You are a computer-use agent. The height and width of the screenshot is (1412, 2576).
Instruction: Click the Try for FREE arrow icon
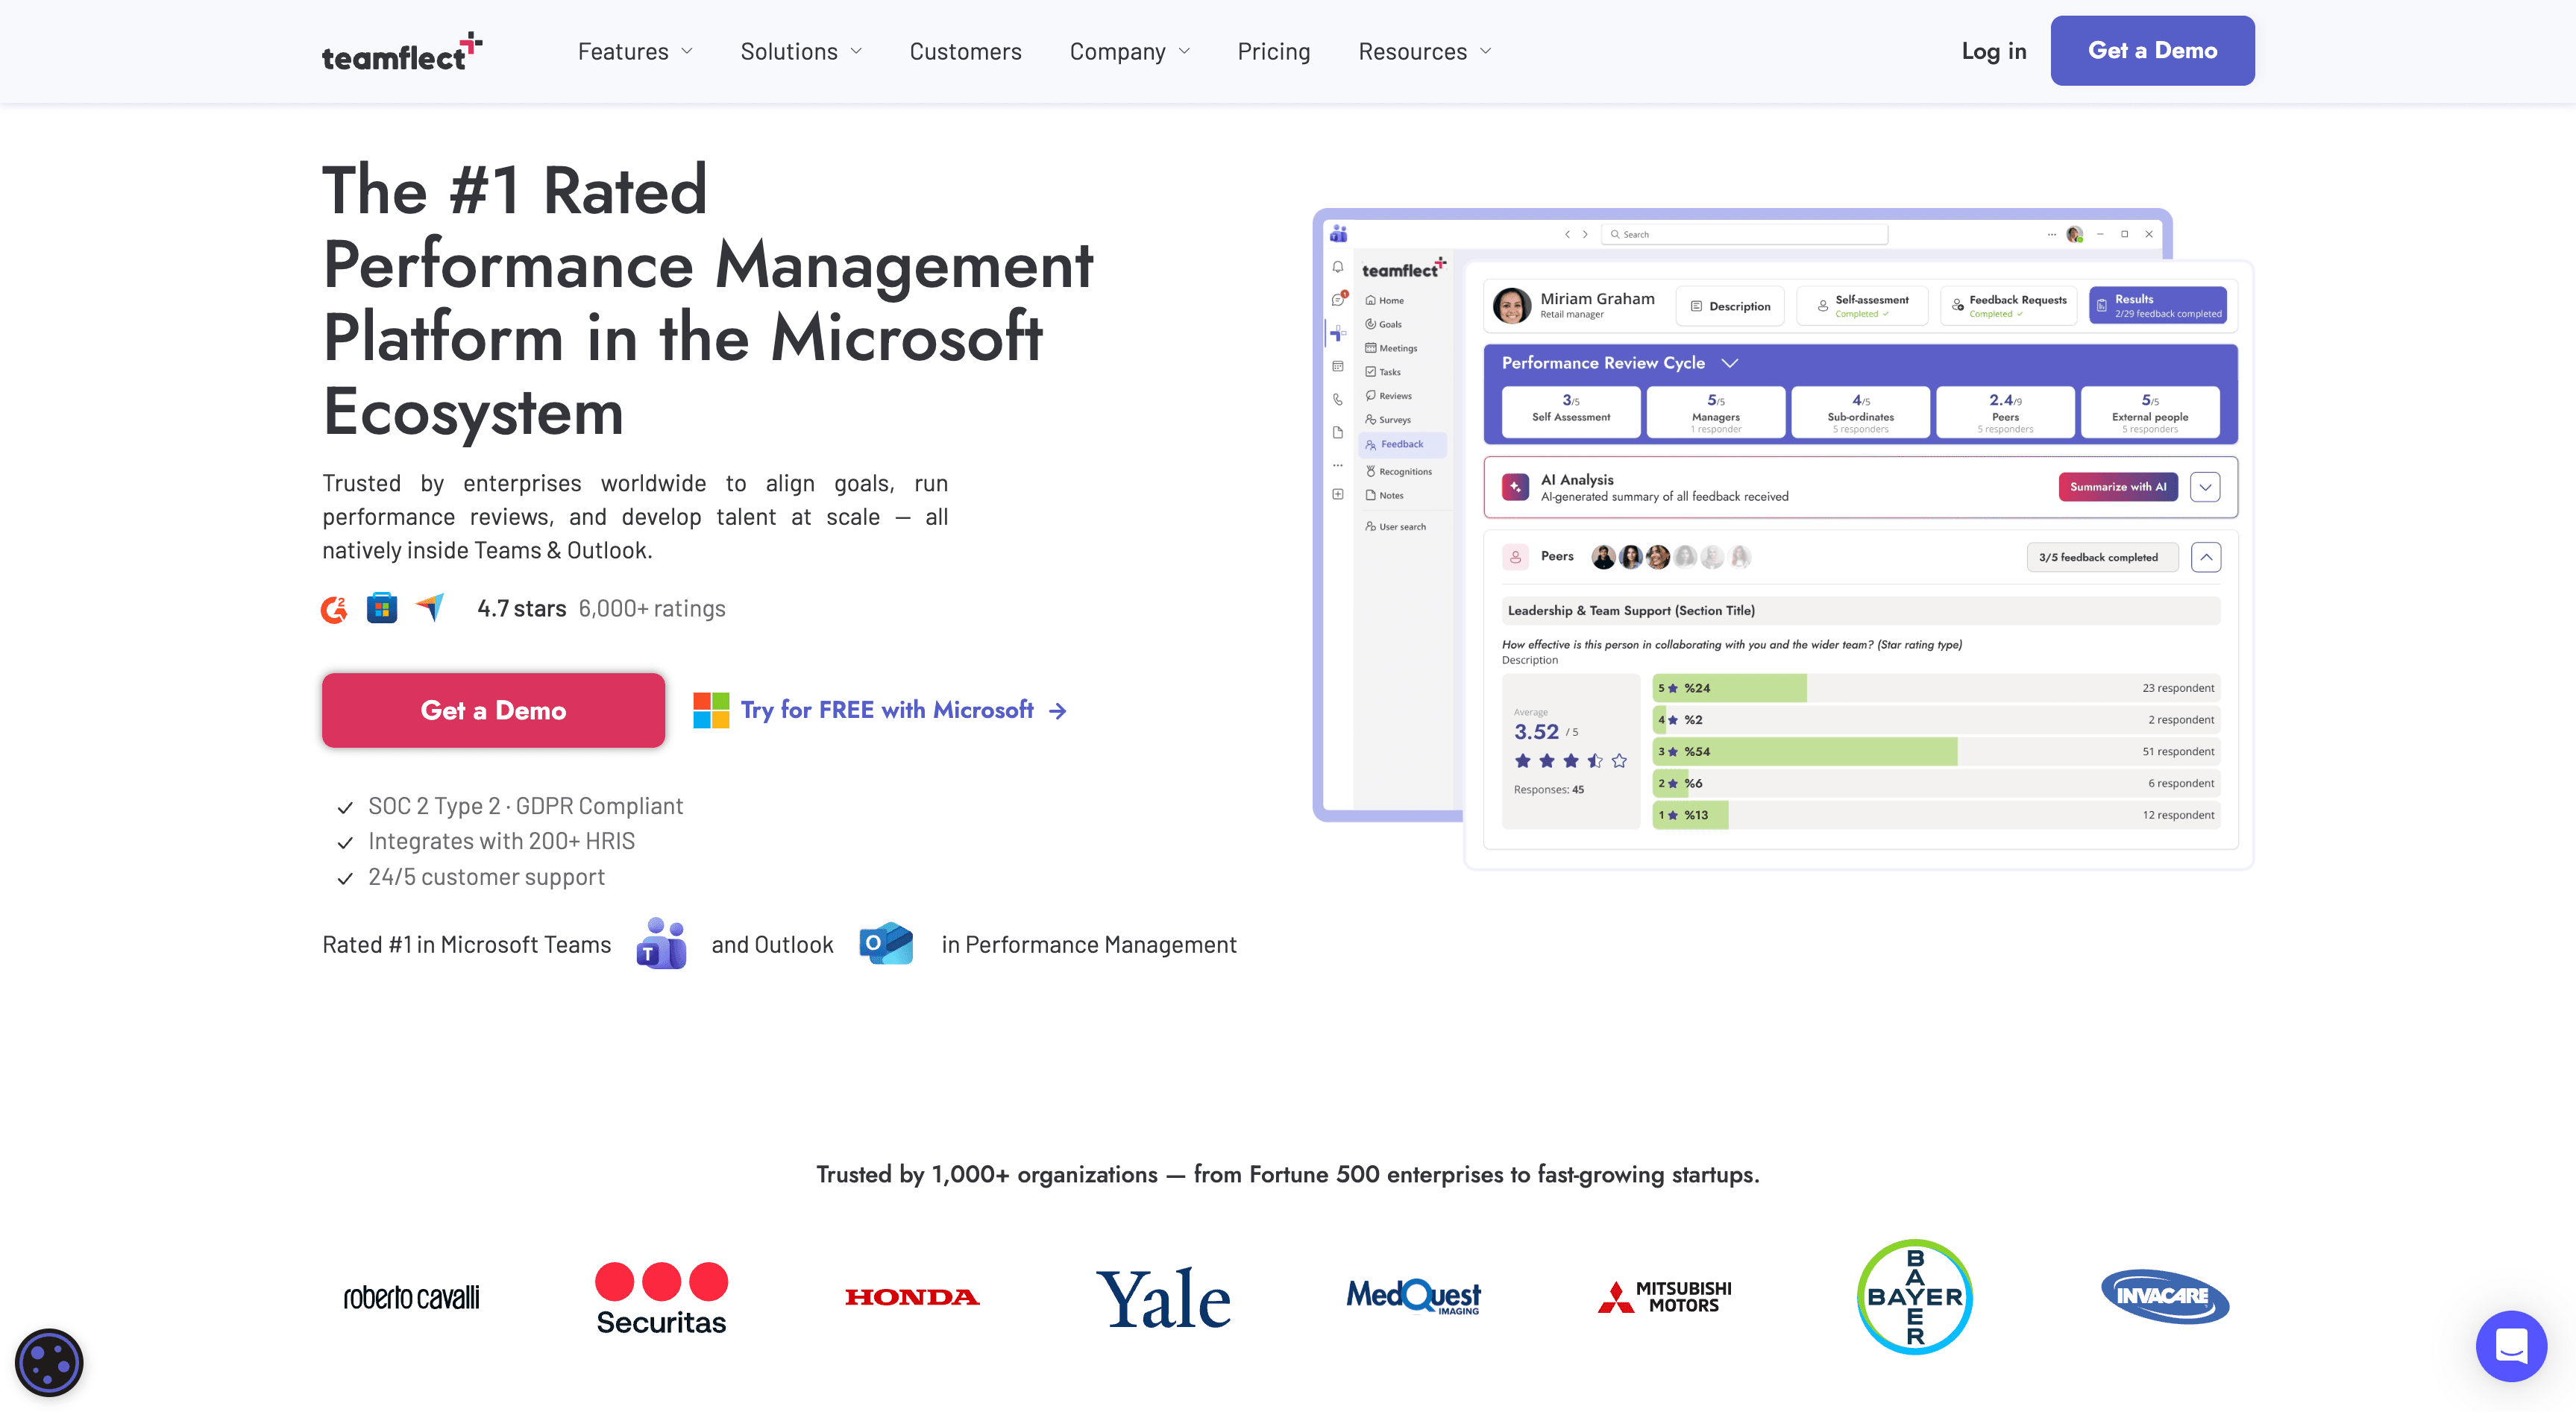coord(1057,710)
